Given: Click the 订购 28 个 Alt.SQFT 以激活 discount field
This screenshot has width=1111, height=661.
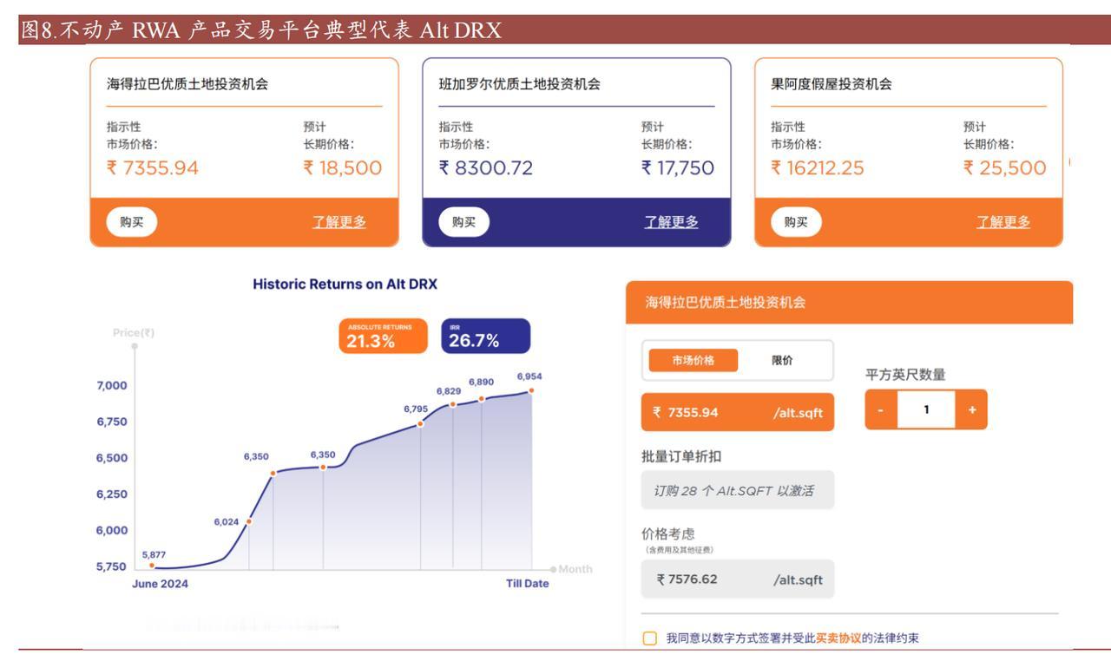Looking at the screenshot, I should [737, 490].
